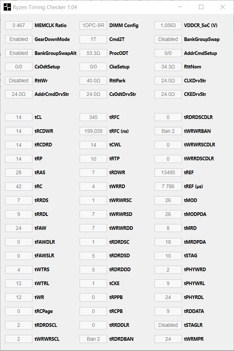Minimize the Ryzen Timing Checker window
Screen dimensions: 234x351
pos(180,7)
